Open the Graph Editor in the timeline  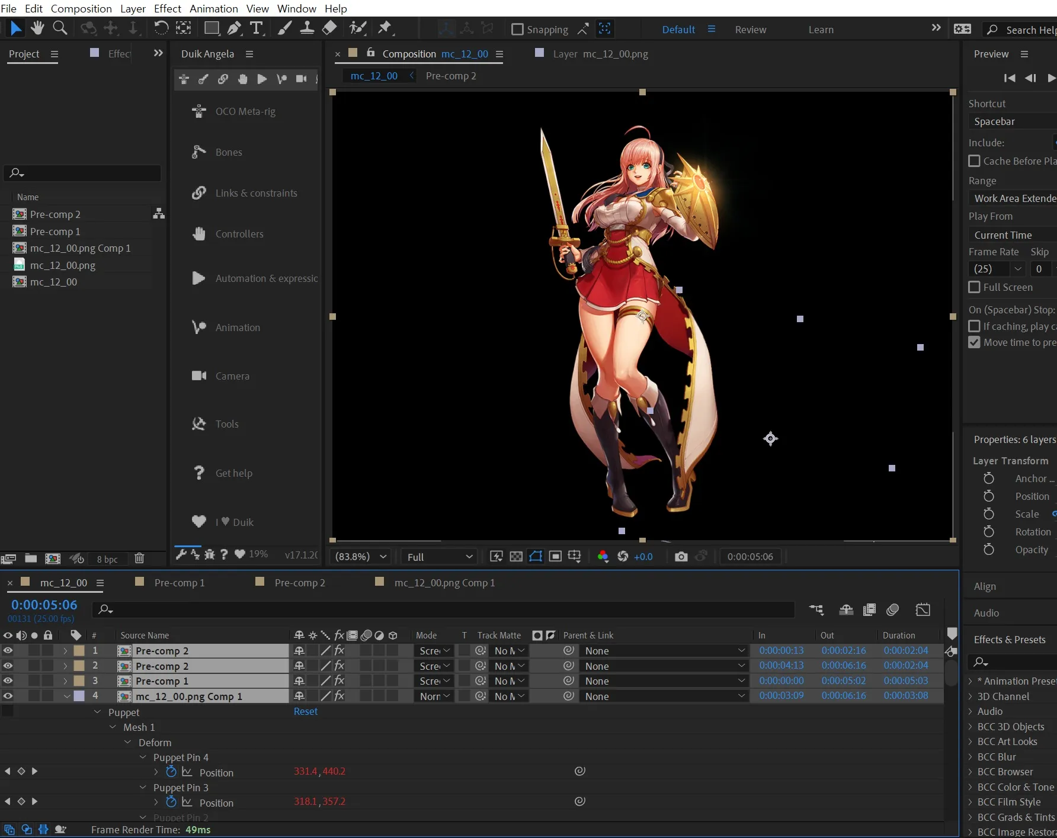[x=923, y=610]
